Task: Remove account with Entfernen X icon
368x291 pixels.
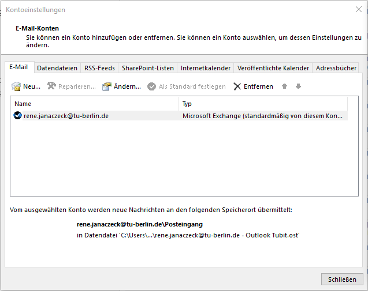Action: (x=237, y=86)
